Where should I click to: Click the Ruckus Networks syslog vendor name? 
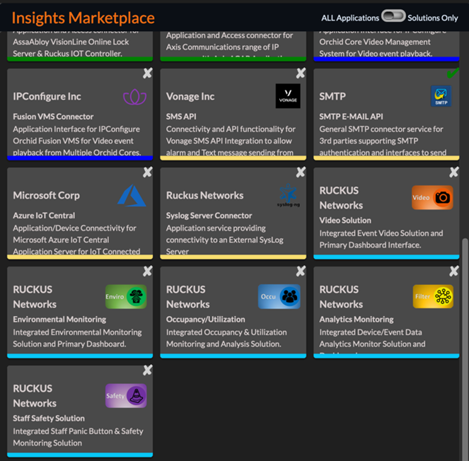coord(204,196)
